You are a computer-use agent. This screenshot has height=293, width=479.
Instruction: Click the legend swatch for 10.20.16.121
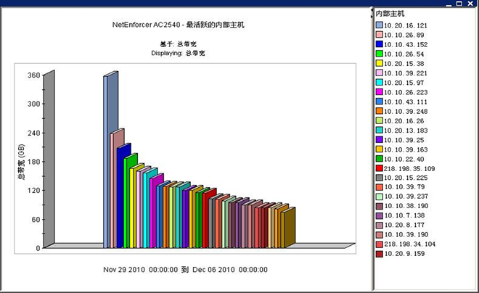tap(379, 25)
